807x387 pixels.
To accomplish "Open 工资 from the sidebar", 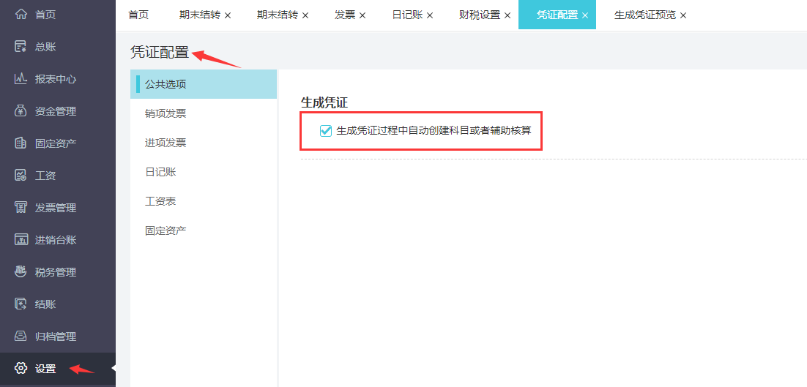I will pyautogui.click(x=58, y=176).
